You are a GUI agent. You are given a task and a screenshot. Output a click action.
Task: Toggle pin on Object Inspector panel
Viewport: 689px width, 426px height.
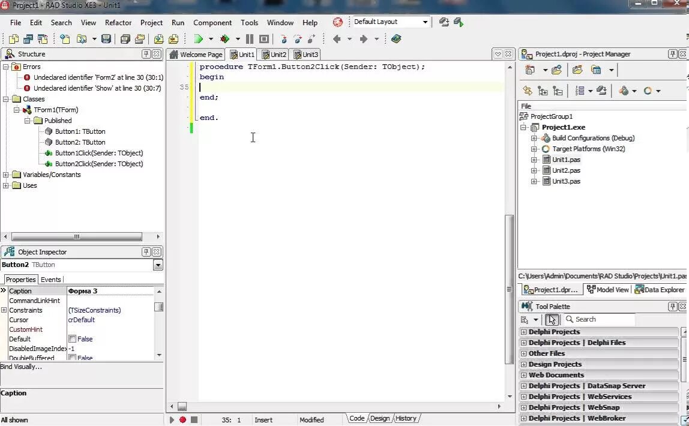coord(146,251)
